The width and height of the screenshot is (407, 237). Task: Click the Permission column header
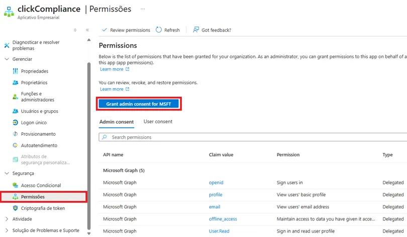coord(288,155)
